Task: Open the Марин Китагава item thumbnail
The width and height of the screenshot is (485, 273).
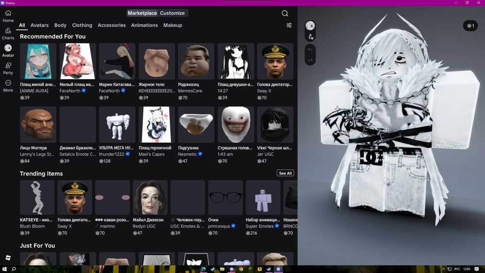Action: pos(117,61)
